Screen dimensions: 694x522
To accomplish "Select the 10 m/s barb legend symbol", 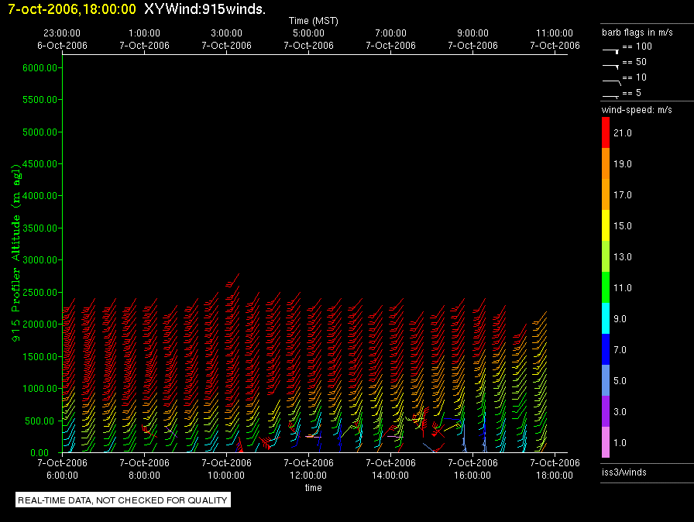I will point(611,81).
